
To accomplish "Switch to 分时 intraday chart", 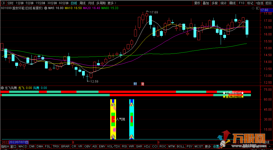I will pyautogui.click(x=10, y=3).
